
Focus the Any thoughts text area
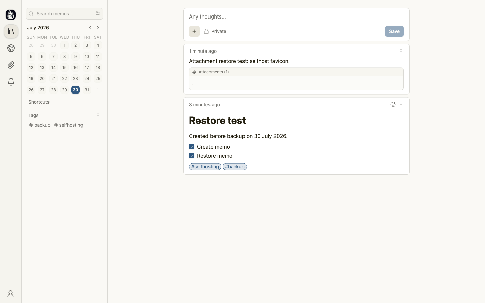click(x=296, y=16)
